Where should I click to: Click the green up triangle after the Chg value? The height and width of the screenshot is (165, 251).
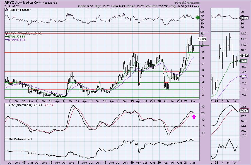pyautogui.click(x=199, y=6)
